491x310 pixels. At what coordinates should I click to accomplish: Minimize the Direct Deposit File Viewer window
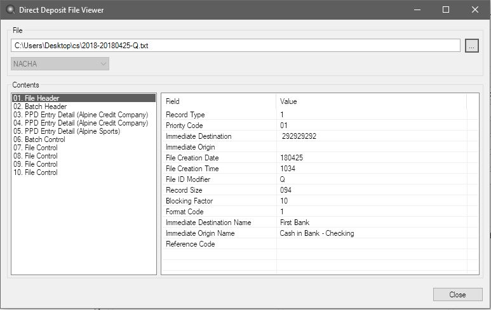click(x=417, y=10)
